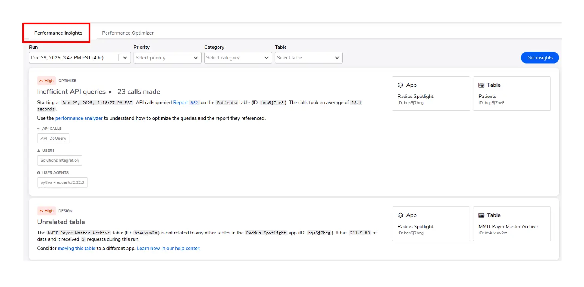Switch to the Performance Optimizer tab

click(128, 33)
